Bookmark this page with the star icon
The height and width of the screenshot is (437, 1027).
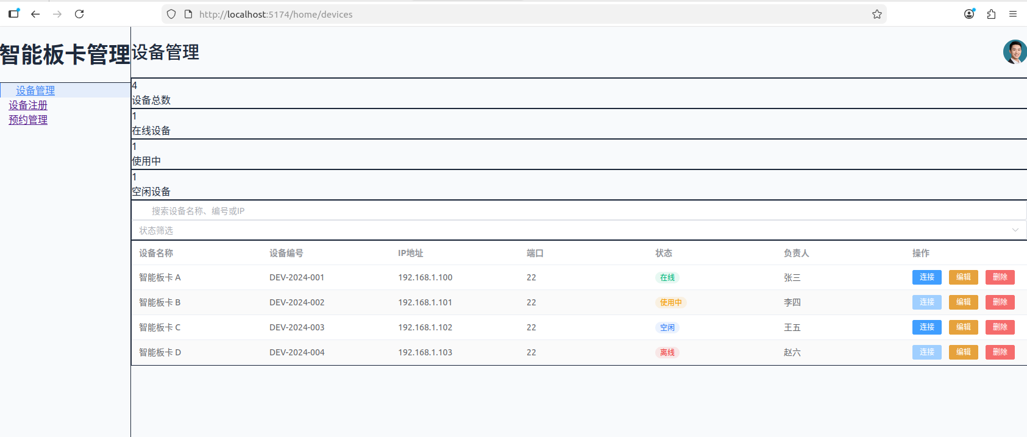click(x=876, y=14)
